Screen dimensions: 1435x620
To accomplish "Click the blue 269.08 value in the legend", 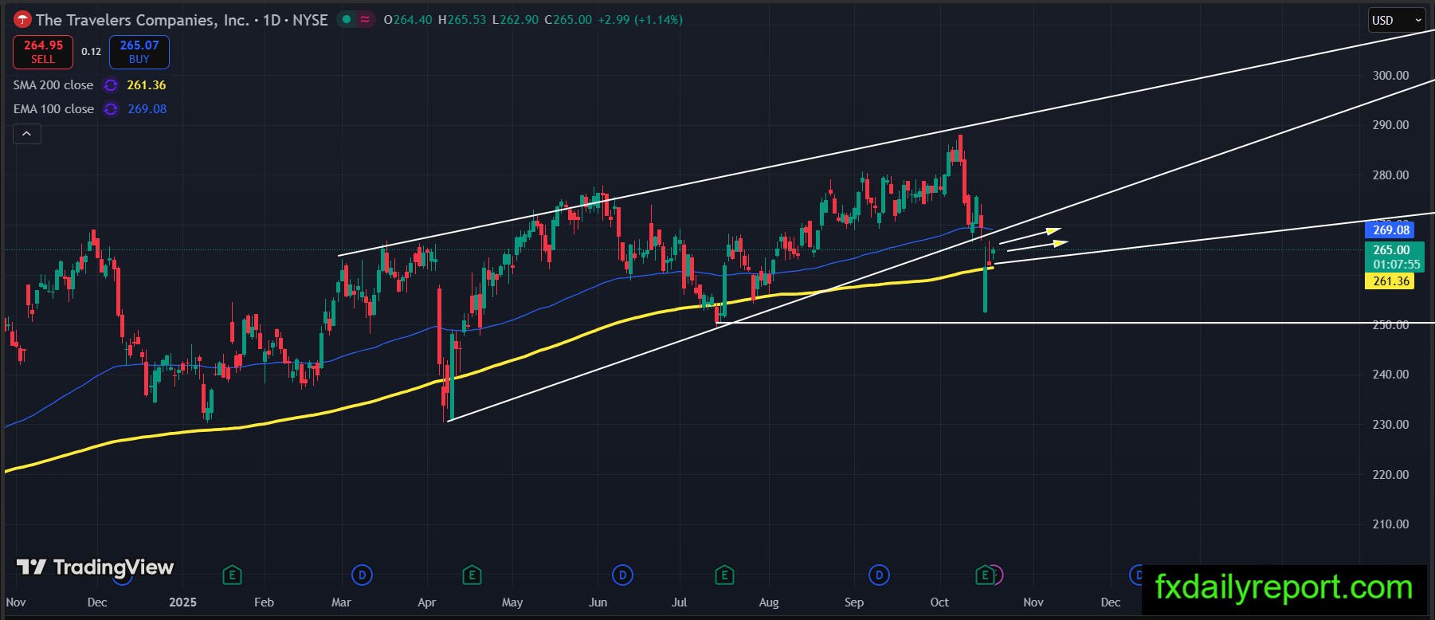I will pos(147,109).
